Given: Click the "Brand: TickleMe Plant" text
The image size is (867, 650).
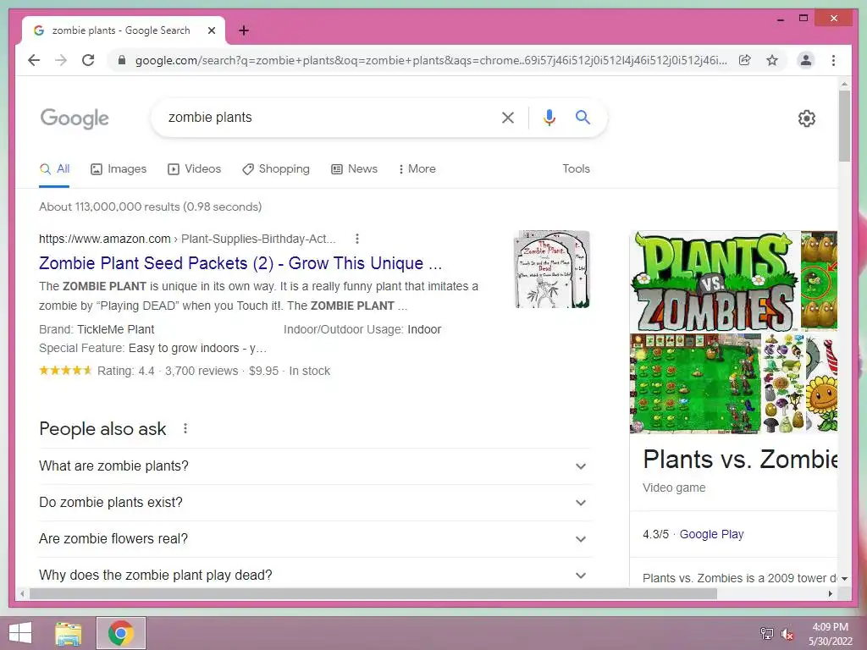Looking at the screenshot, I should point(97,329).
